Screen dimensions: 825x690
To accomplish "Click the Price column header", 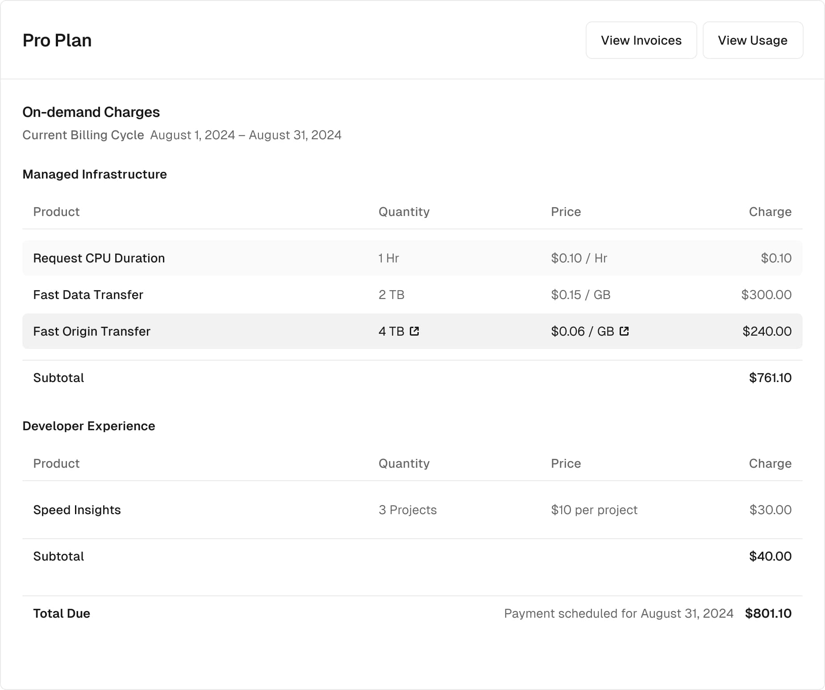I will (x=565, y=212).
